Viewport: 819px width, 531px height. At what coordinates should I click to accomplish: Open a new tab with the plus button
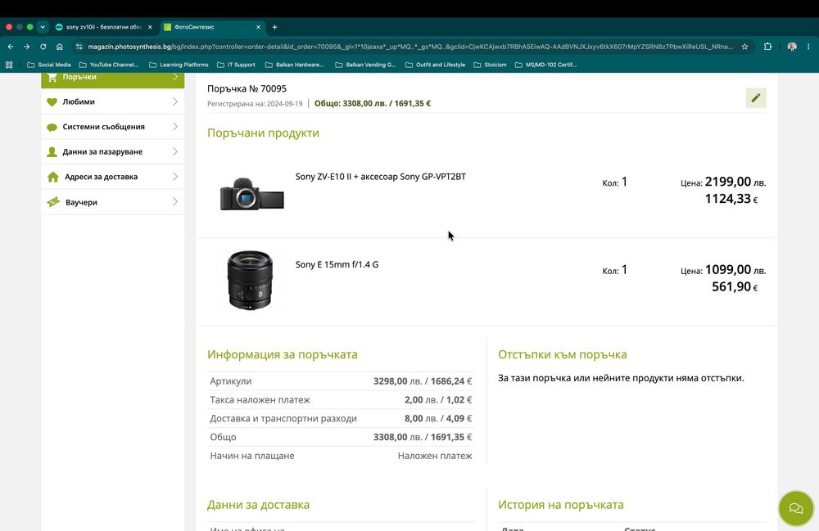(274, 27)
